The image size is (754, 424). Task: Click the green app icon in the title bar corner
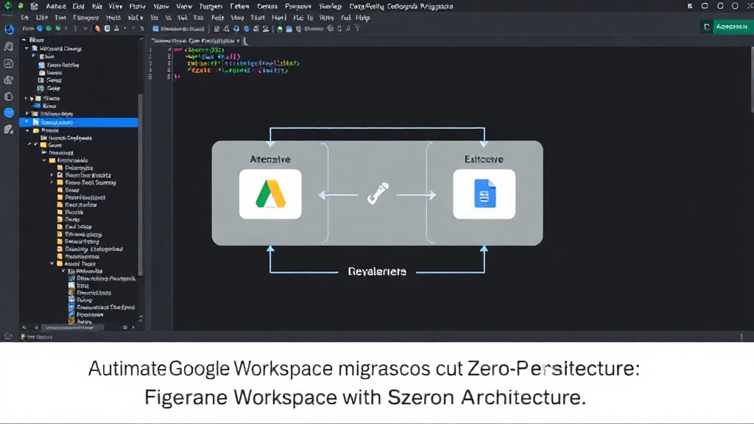7,6
